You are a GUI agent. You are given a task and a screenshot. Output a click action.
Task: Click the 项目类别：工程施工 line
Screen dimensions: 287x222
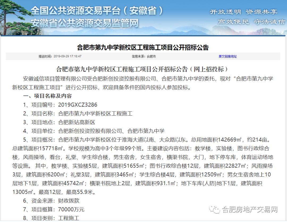(x=51, y=218)
